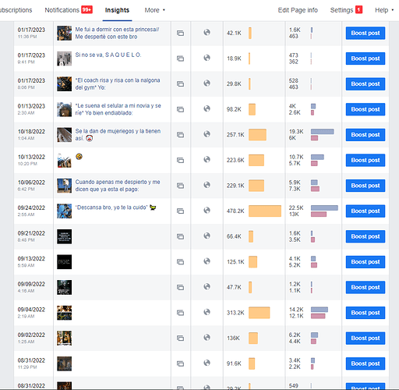Click the orange reach bar for 478.2K post

click(x=265, y=211)
